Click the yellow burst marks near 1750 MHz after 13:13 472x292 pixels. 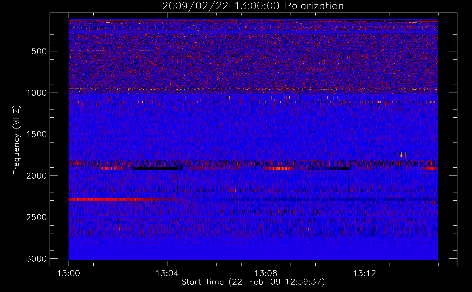point(402,155)
